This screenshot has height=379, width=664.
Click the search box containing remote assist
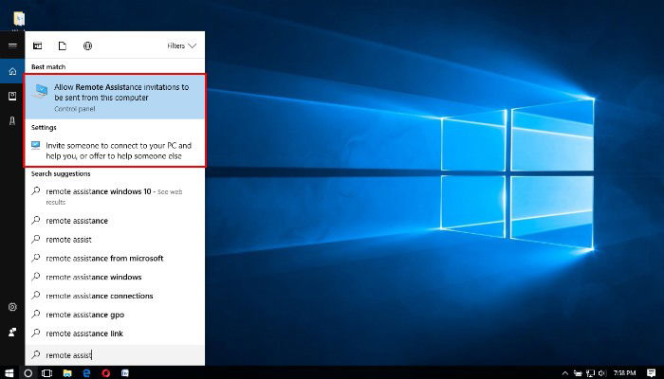click(x=115, y=355)
